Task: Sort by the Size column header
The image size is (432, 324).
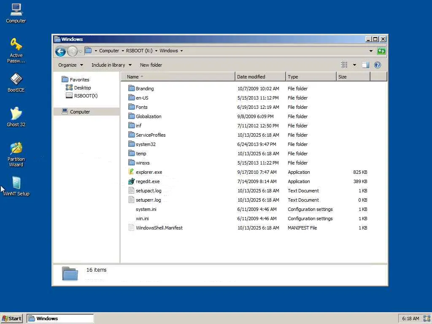Action: (353, 77)
